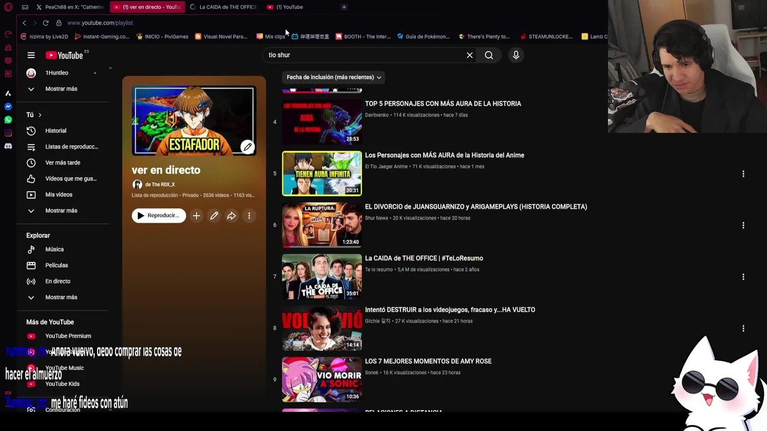Run the search with the magnifier icon

[489, 55]
